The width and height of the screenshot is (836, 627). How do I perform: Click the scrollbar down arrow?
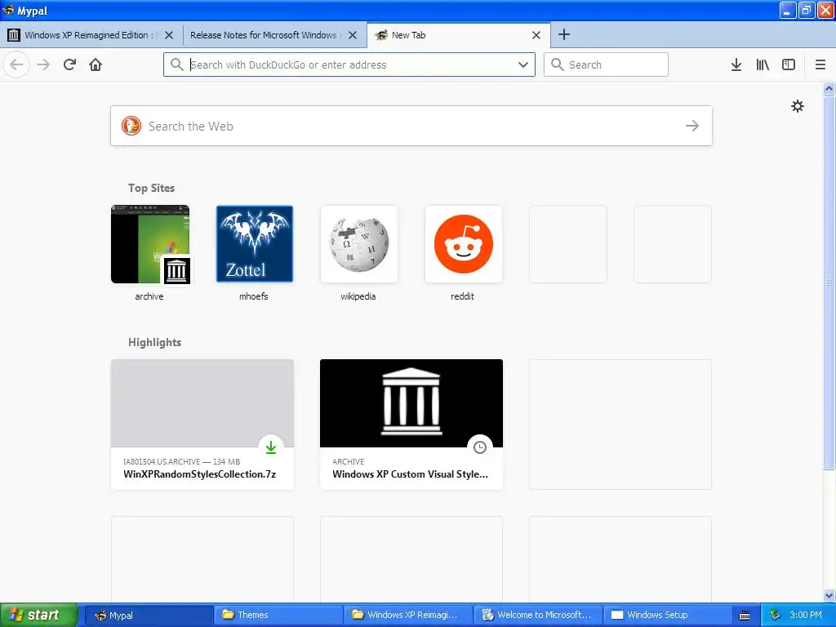click(829, 595)
